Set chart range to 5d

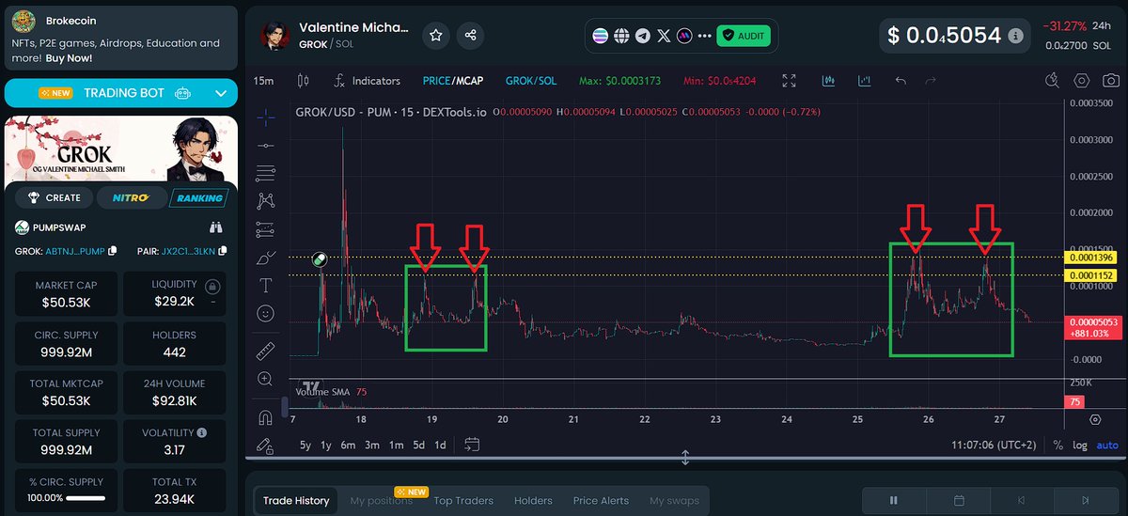point(418,446)
